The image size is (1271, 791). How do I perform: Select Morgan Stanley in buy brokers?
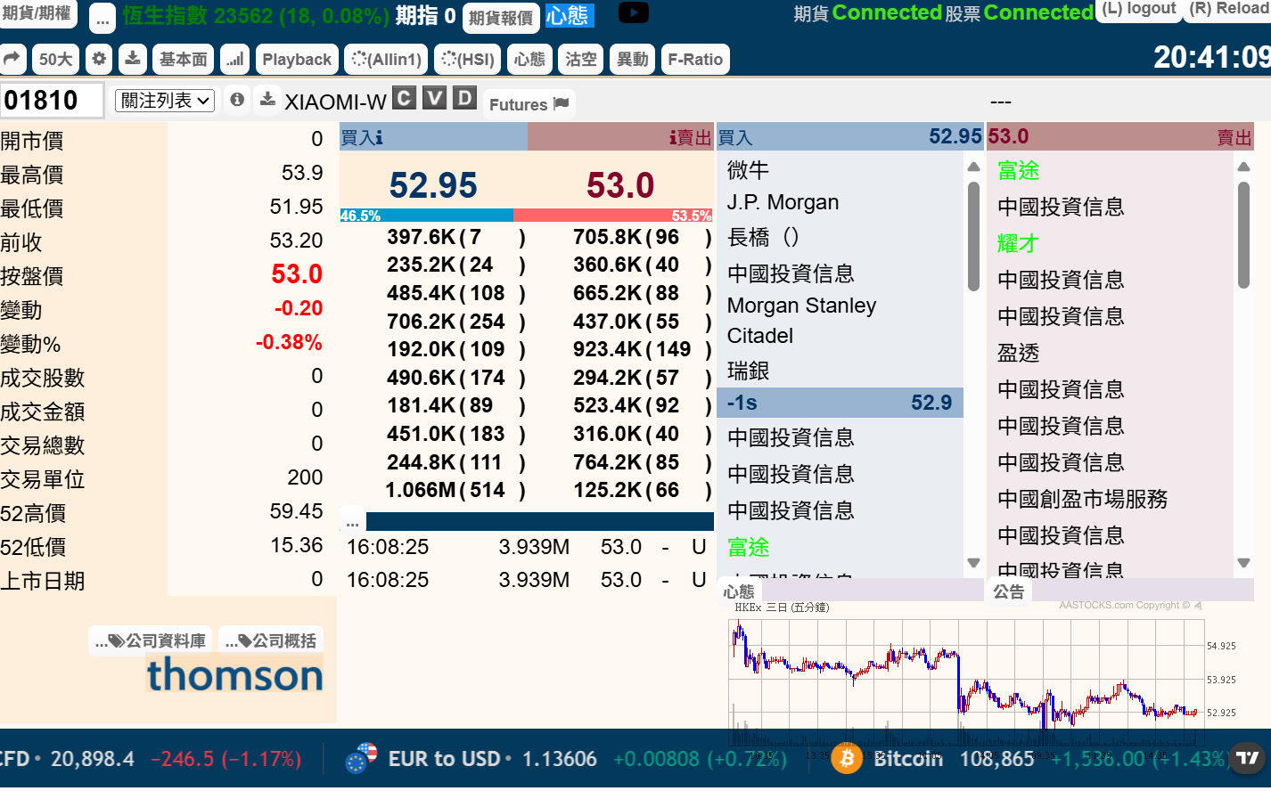click(x=801, y=306)
